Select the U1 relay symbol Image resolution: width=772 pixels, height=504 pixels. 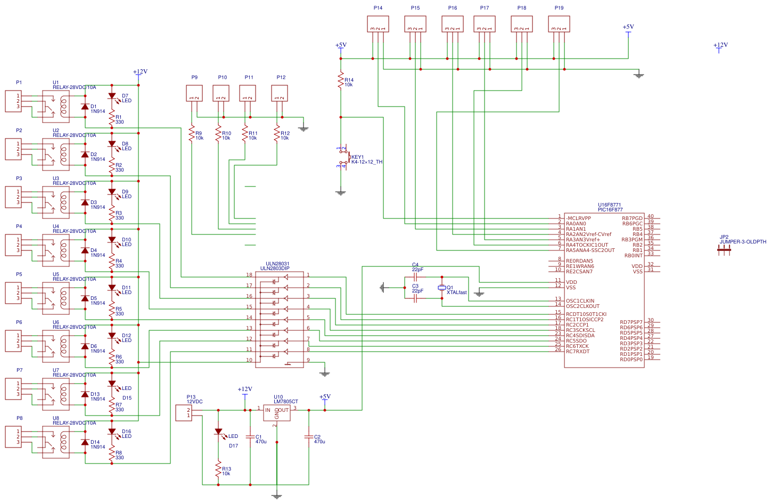[x=56, y=107]
